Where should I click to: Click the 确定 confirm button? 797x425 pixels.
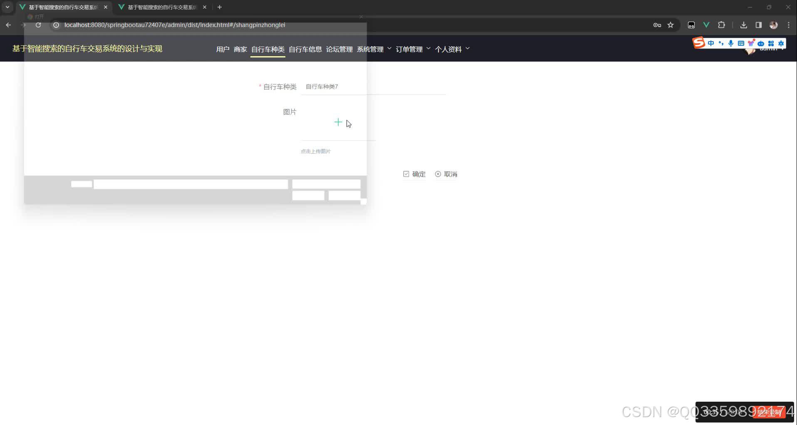click(x=414, y=174)
